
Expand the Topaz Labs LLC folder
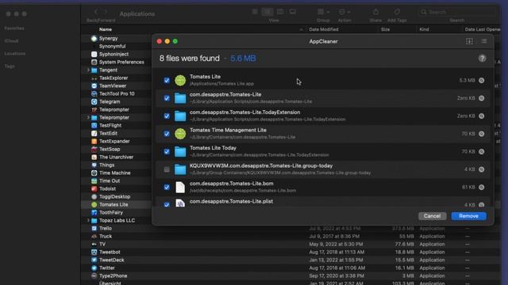pyautogui.click(x=88, y=220)
